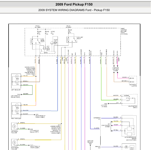Click the 'BLK' wire label near G202
This screenshot has width=151, height=150.
pos(117,103)
